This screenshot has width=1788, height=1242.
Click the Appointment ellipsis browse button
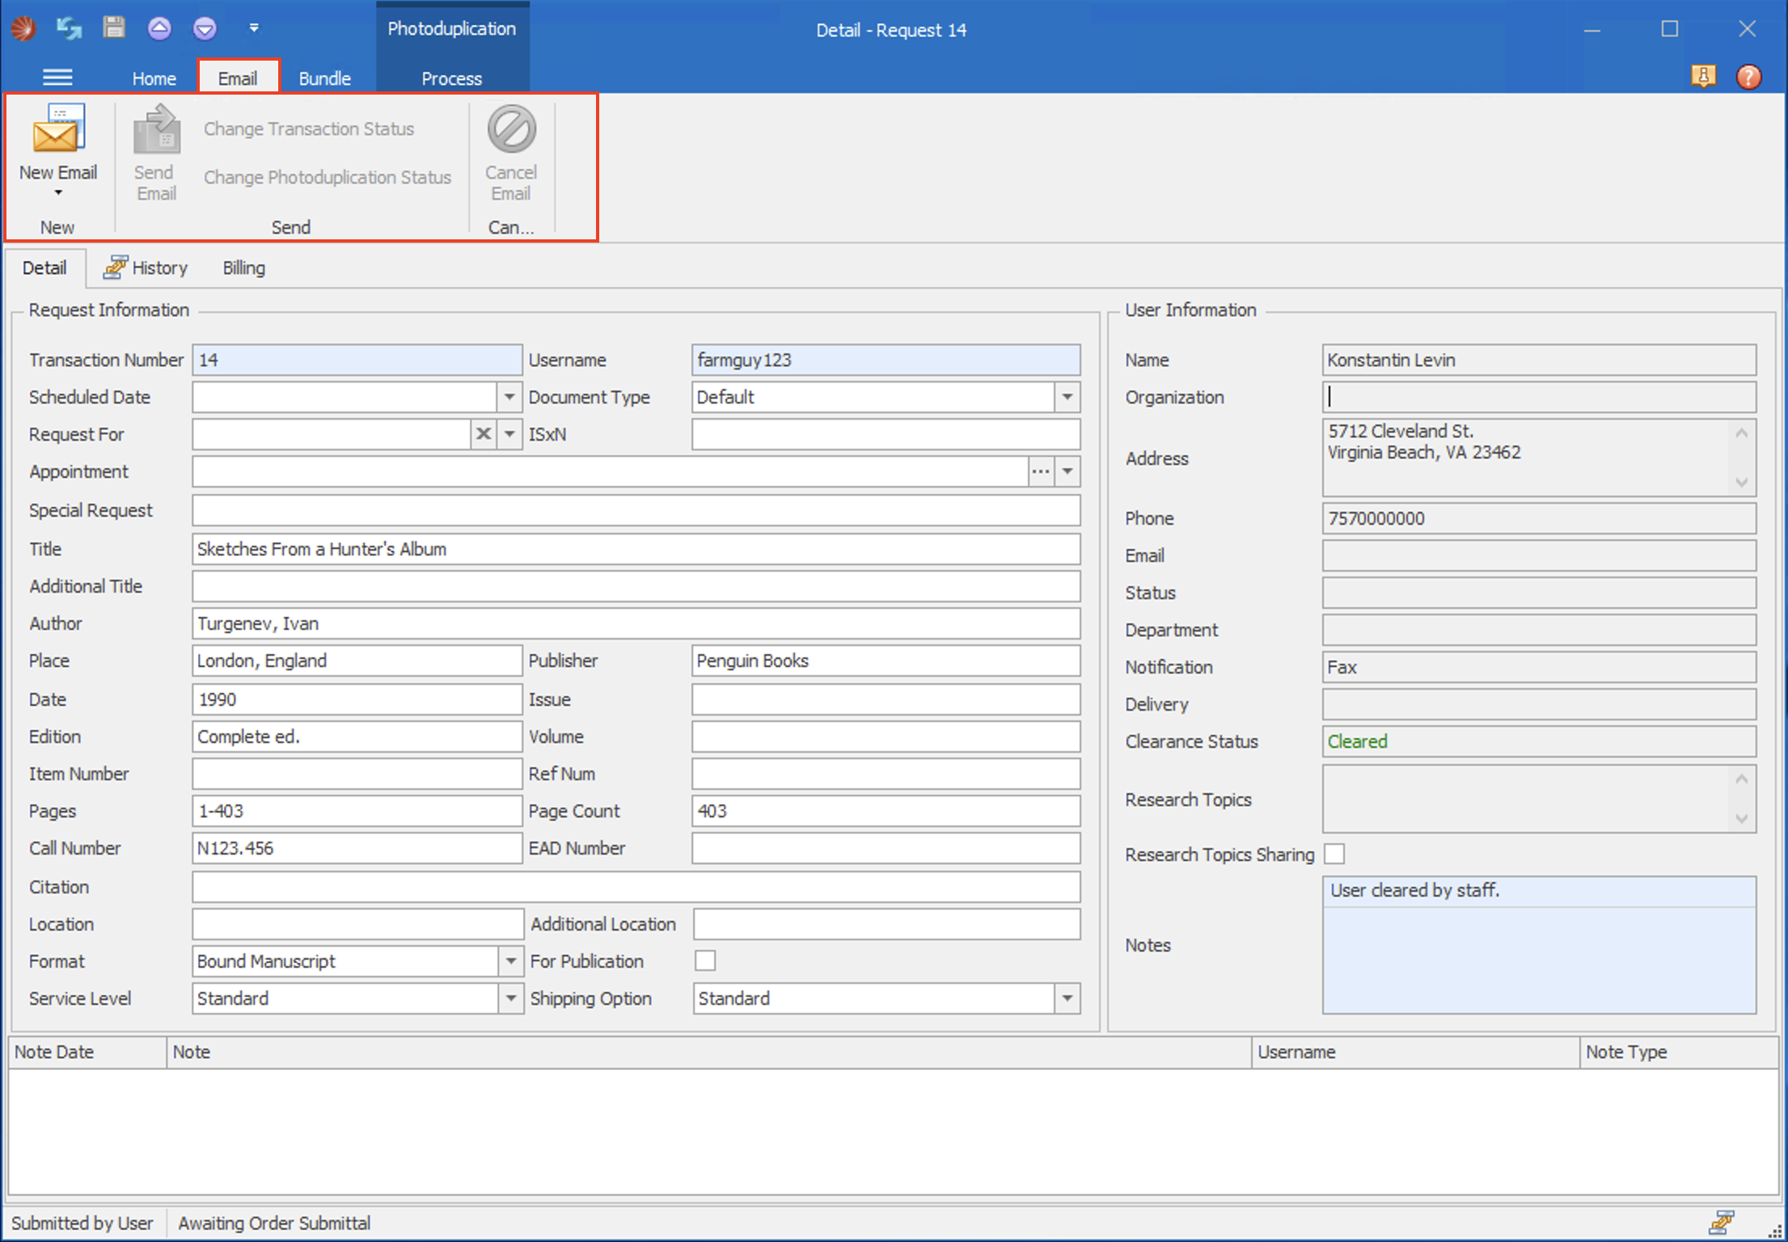1041,471
